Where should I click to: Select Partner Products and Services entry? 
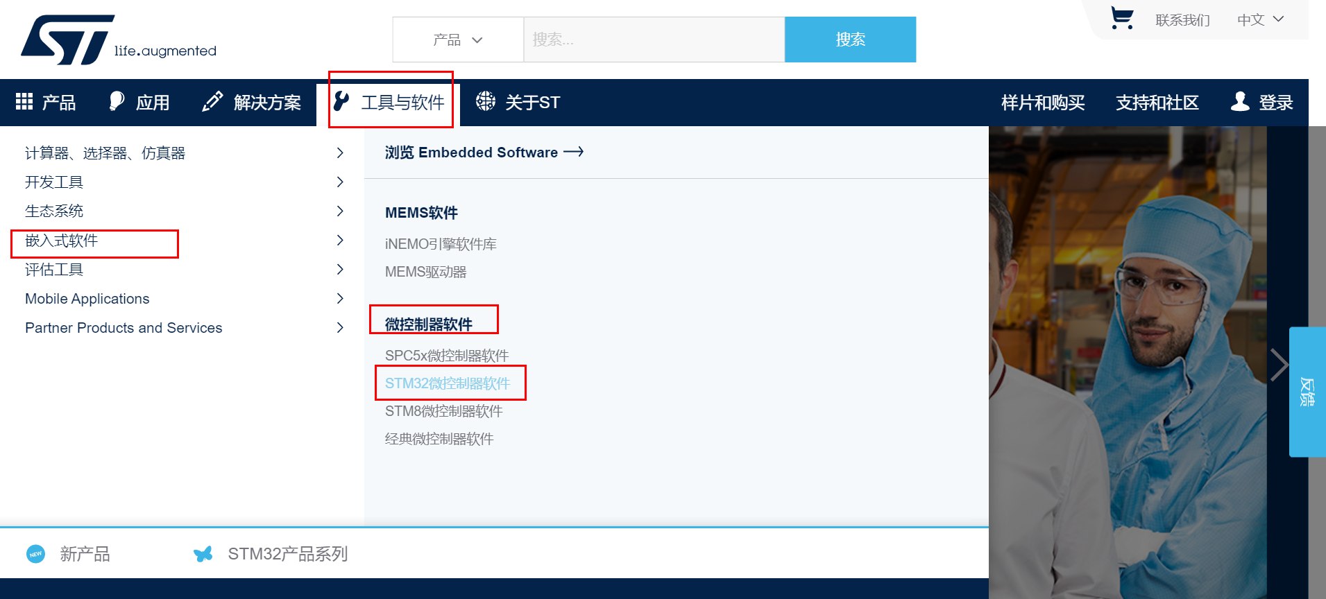[x=124, y=328]
